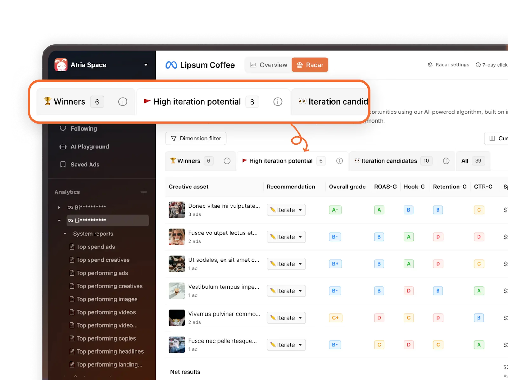The height and width of the screenshot is (380, 508).
Task: Click the Atria Space rabbit logo
Action: click(61, 65)
